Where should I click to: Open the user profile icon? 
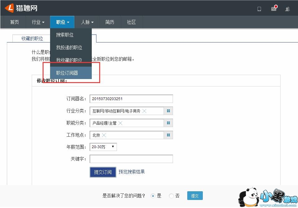click(287, 9)
